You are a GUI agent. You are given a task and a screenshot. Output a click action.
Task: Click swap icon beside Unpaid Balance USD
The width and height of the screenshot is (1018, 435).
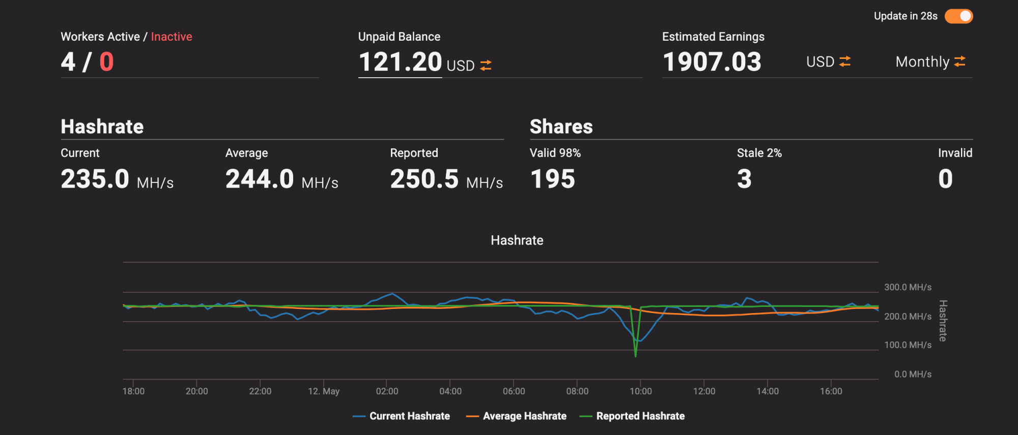tap(486, 65)
